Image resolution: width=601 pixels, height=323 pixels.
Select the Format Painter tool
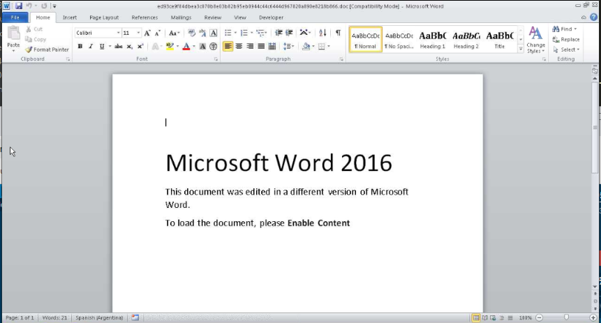47,50
